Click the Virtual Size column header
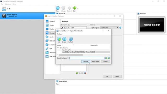This screenshot has height=94, width=167. [94, 45]
